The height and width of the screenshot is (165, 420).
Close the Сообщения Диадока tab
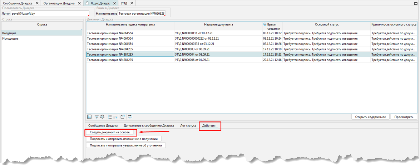point(36,3)
